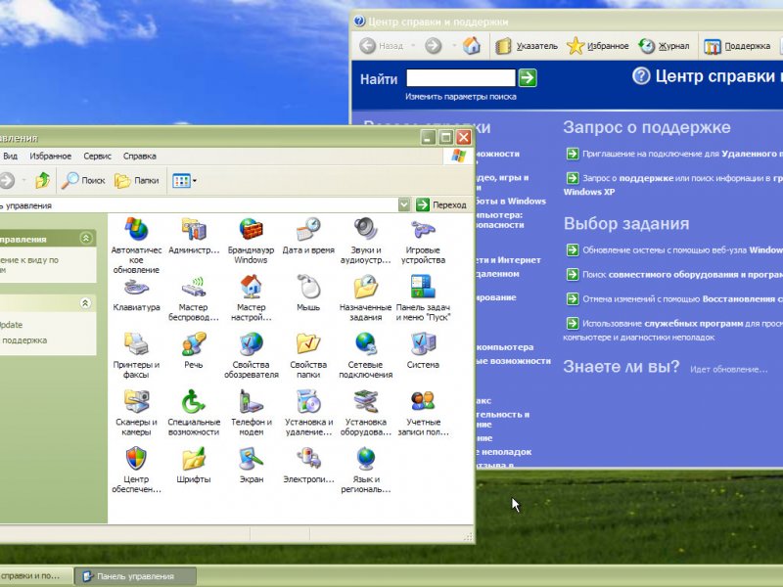
Task: Open the Сервис menu
Action: tap(97, 157)
